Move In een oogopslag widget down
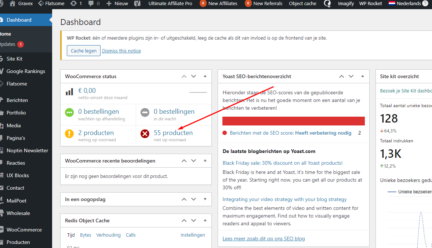 pyautogui.click(x=194, y=199)
